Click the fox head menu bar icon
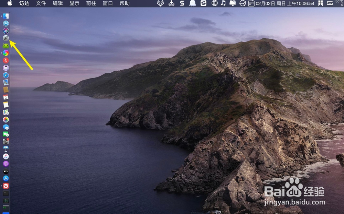This screenshot has height=214, width=344. coord(160,3)
